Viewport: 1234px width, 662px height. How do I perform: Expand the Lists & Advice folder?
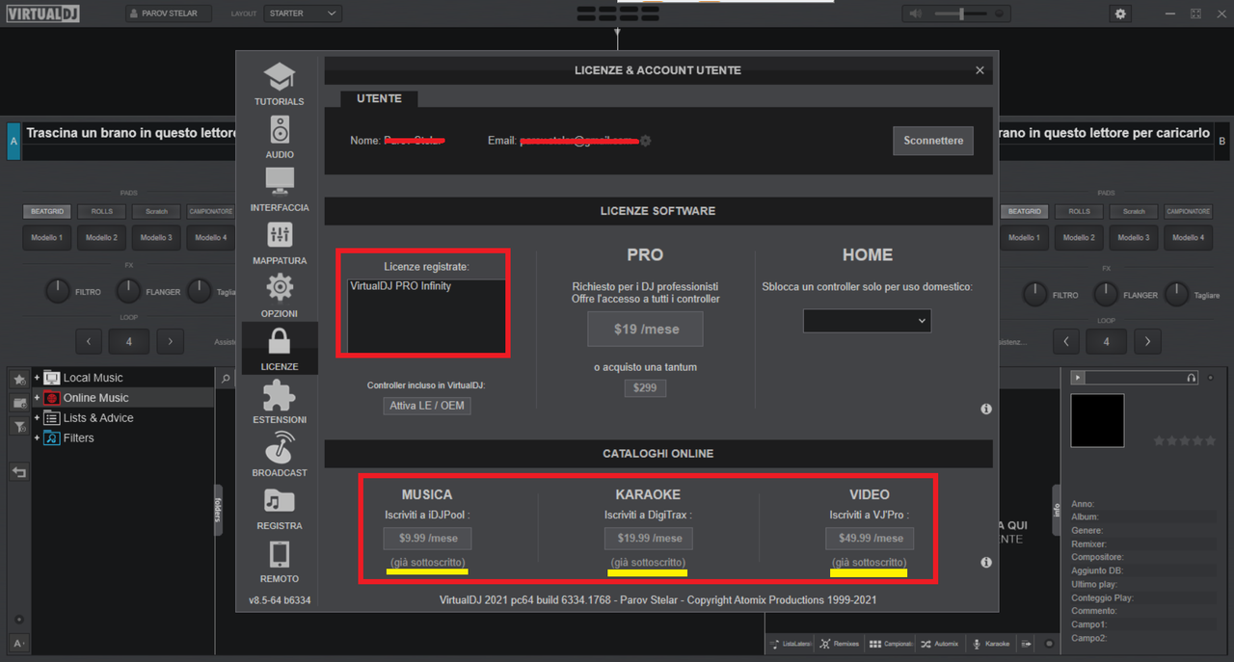pyautogui.click(x=37, y=418)
